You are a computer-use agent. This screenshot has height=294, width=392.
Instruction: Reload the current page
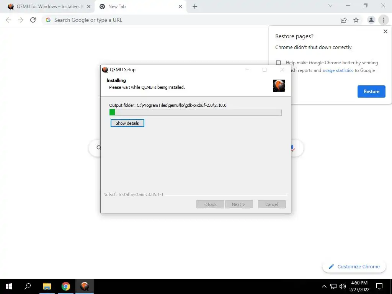click(33, 20)
